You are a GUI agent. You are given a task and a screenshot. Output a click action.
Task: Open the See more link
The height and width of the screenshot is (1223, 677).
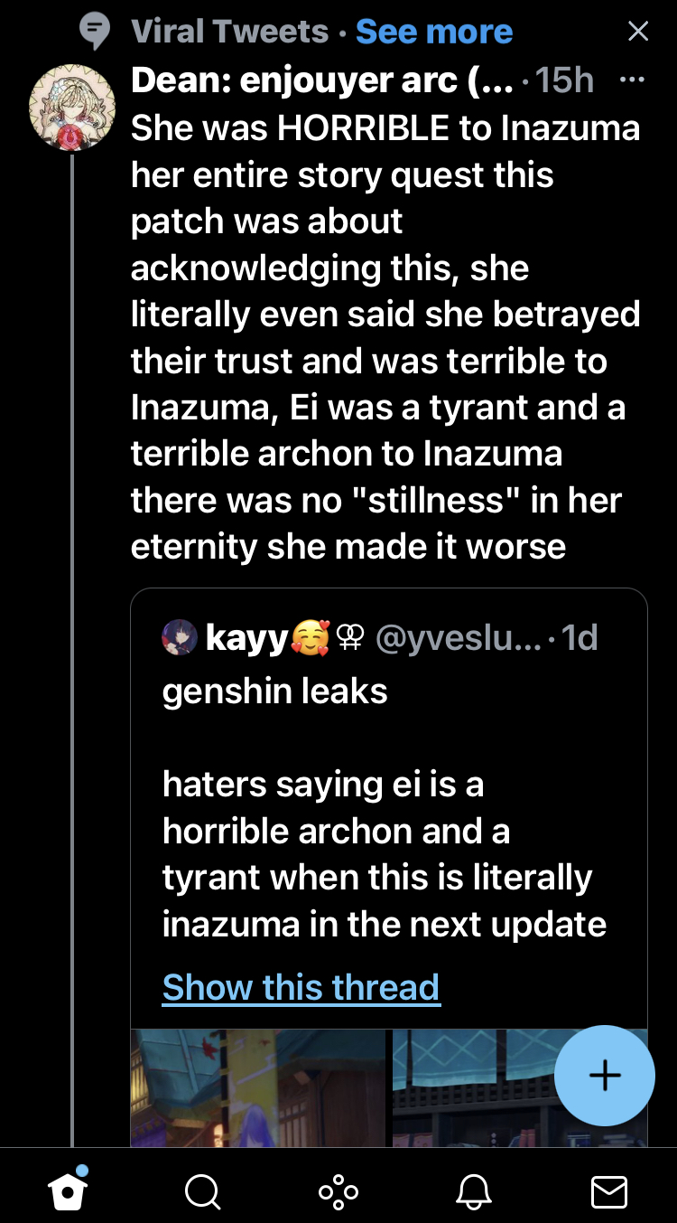coord(434,33)
